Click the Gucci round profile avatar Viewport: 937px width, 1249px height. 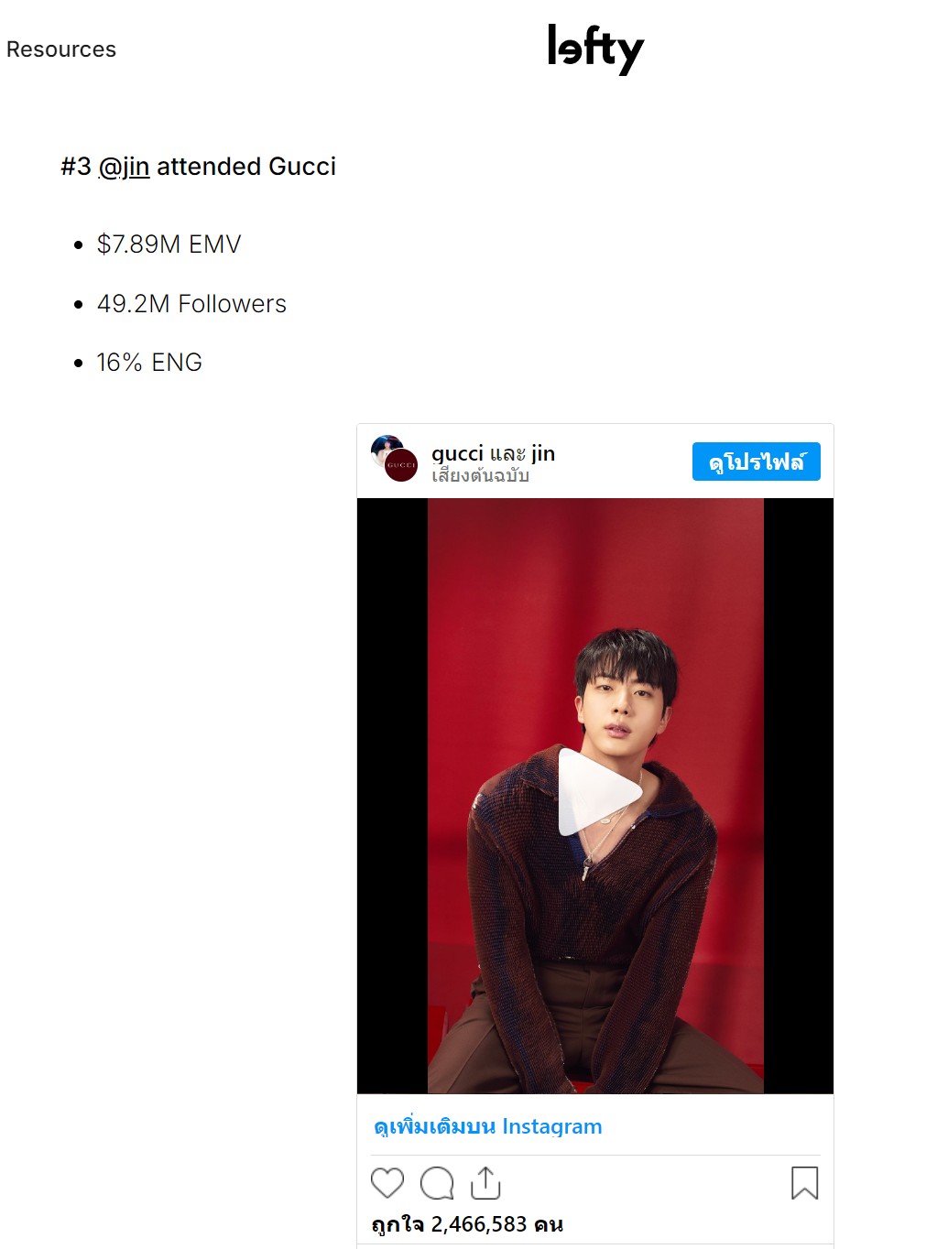coord(401,465)
